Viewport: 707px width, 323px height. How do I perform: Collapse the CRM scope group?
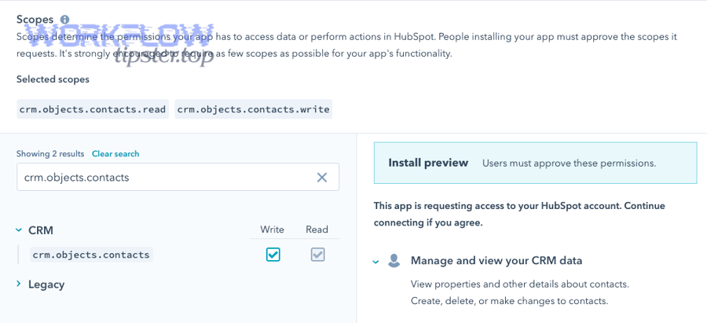pyautogui.click(x=19, y=230)
